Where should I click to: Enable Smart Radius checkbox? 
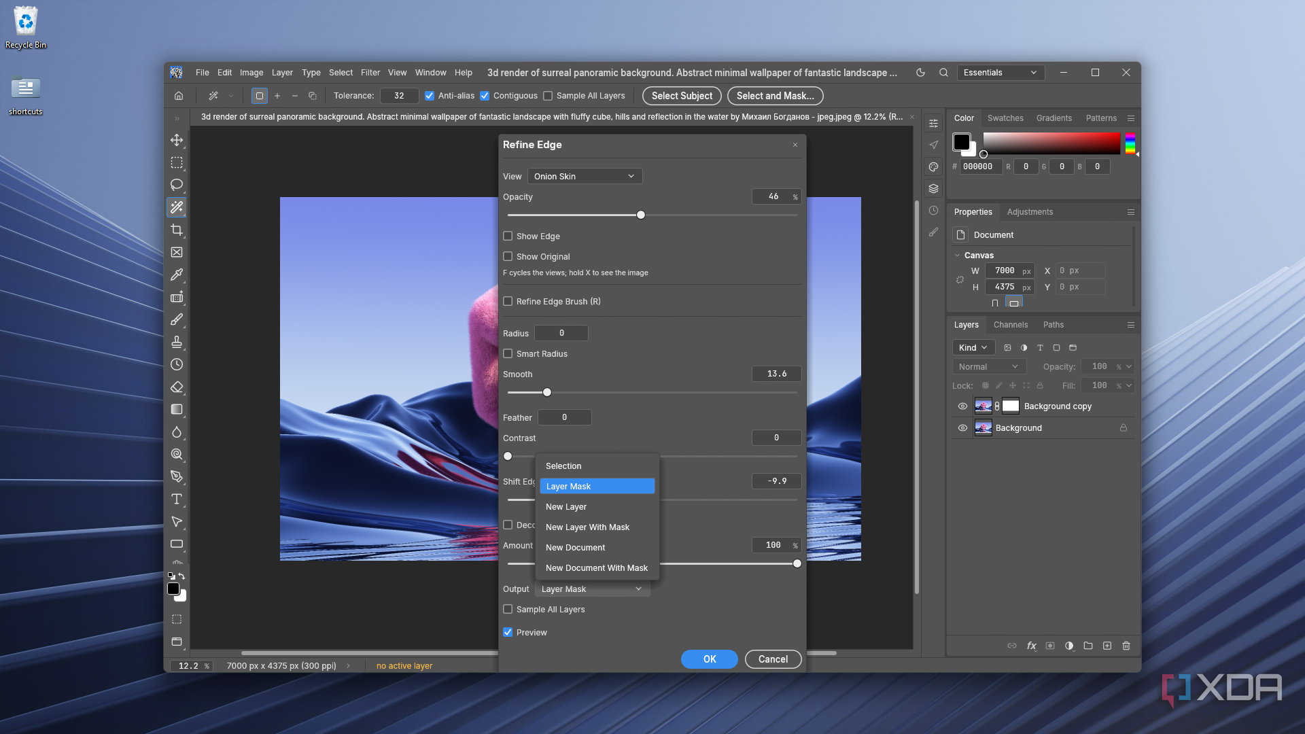point(508,353)
